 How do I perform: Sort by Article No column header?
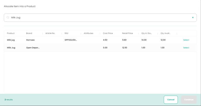(x=50, y=33)
